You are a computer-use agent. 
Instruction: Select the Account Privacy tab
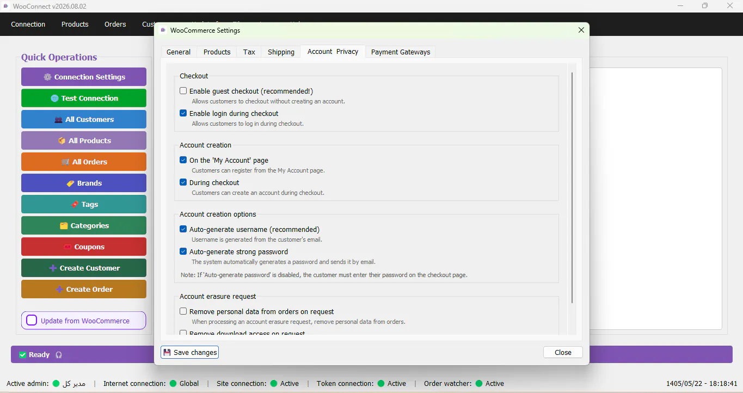tap(333, 51)
